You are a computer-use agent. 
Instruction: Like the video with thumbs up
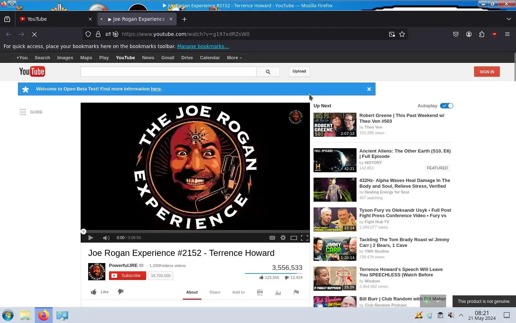(100, 292)
